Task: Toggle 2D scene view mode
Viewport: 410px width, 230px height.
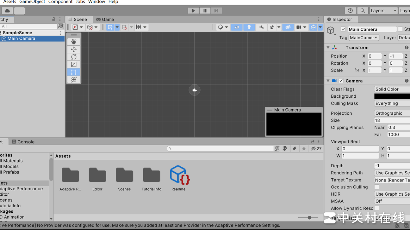Action: coord(237,27)
